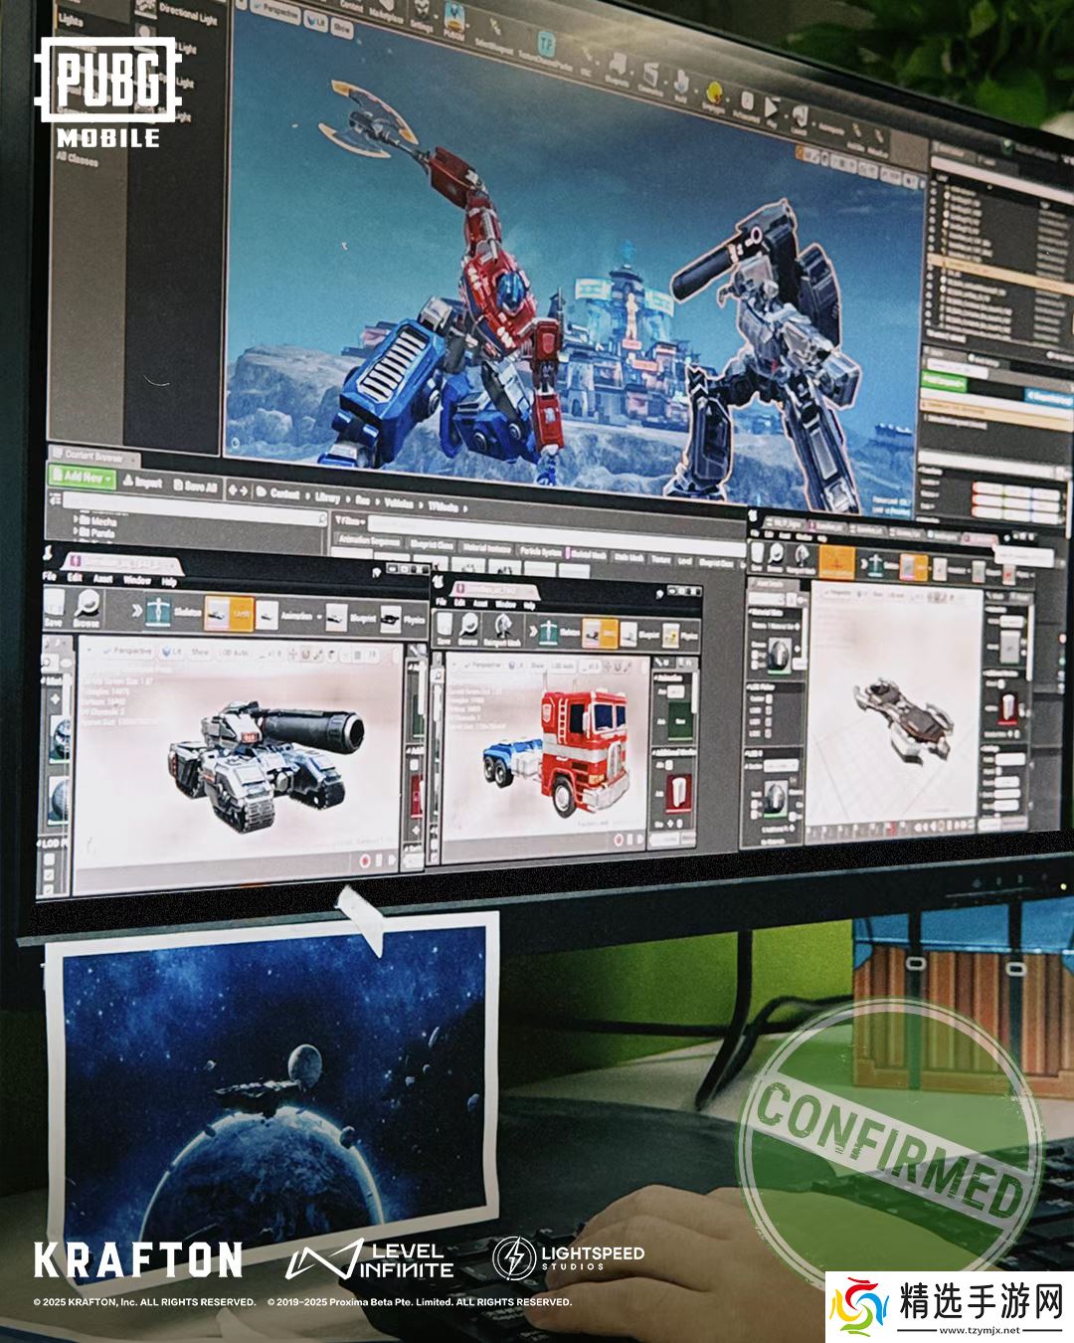Click Browse magnifier icon in tank editor
The image size is (1074, 1343).
[87, 610]
